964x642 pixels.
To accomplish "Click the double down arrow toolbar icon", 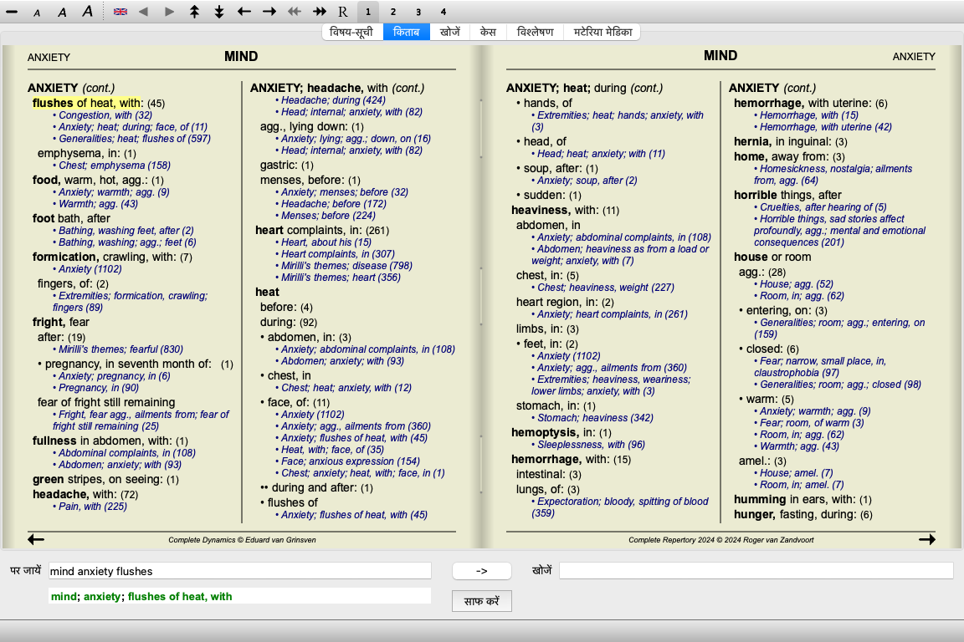I will 219,12.
